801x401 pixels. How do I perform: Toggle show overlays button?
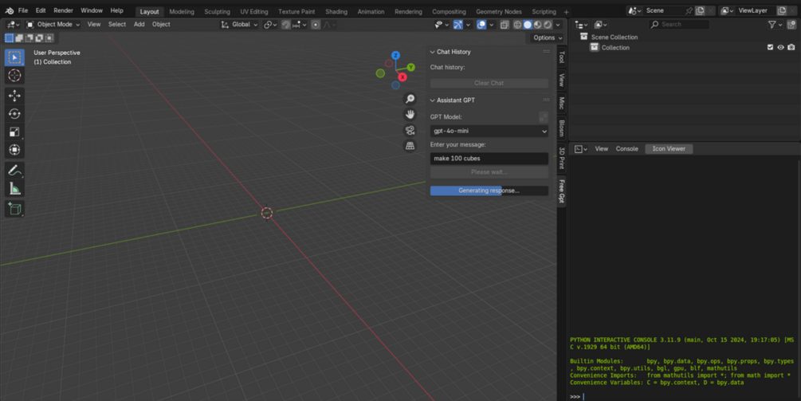point(481,25)
